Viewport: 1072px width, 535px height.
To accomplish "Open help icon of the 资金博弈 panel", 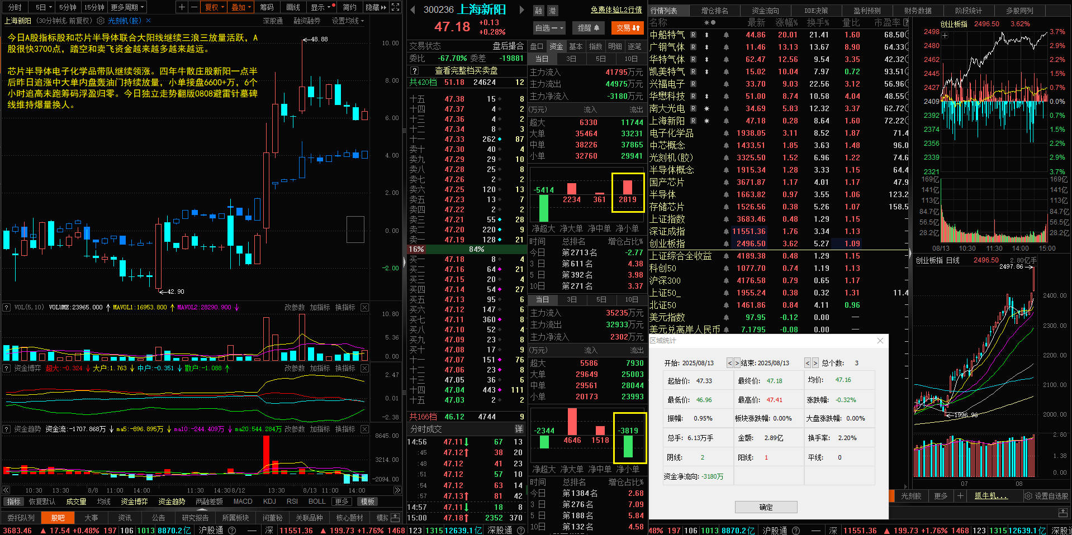I will pos(7,368).
